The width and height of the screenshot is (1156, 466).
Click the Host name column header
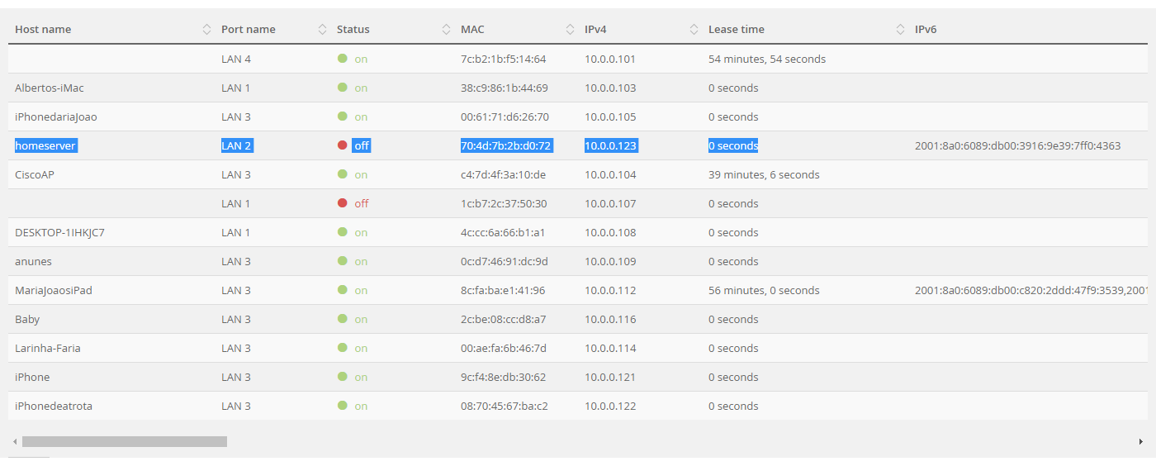click(x=43, y=29)
